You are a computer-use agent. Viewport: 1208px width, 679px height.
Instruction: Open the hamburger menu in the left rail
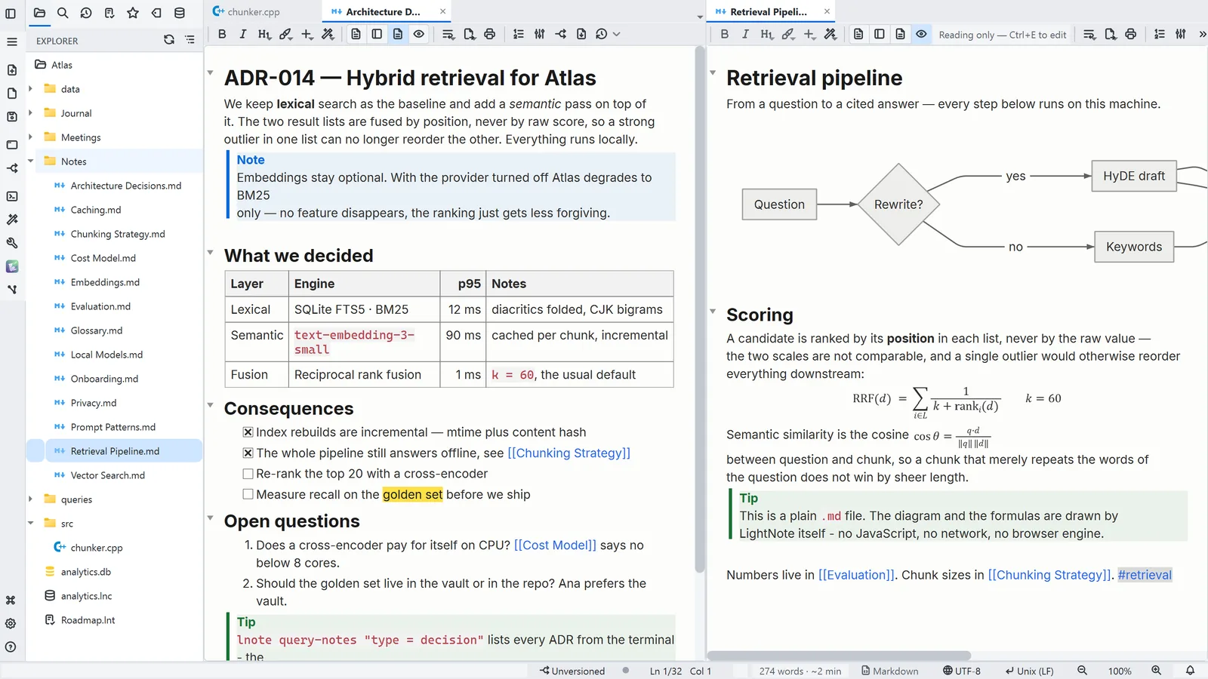pos(11,41)
